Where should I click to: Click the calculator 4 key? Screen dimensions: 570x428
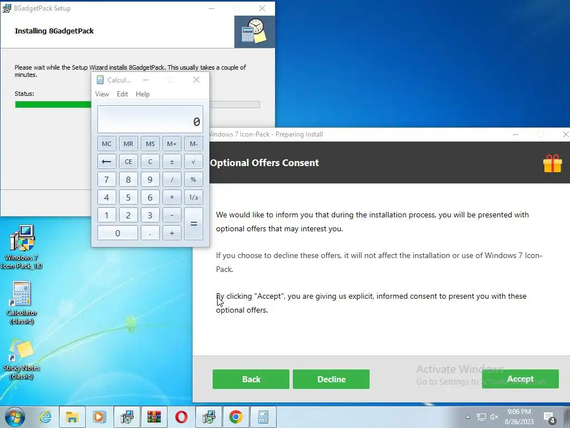106,197
